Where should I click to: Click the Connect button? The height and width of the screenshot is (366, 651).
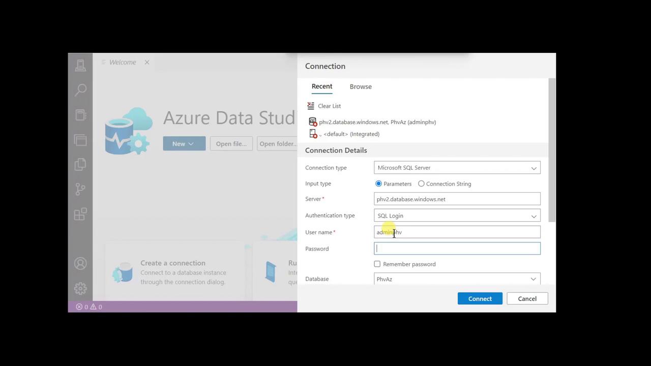tap(480, 298)
